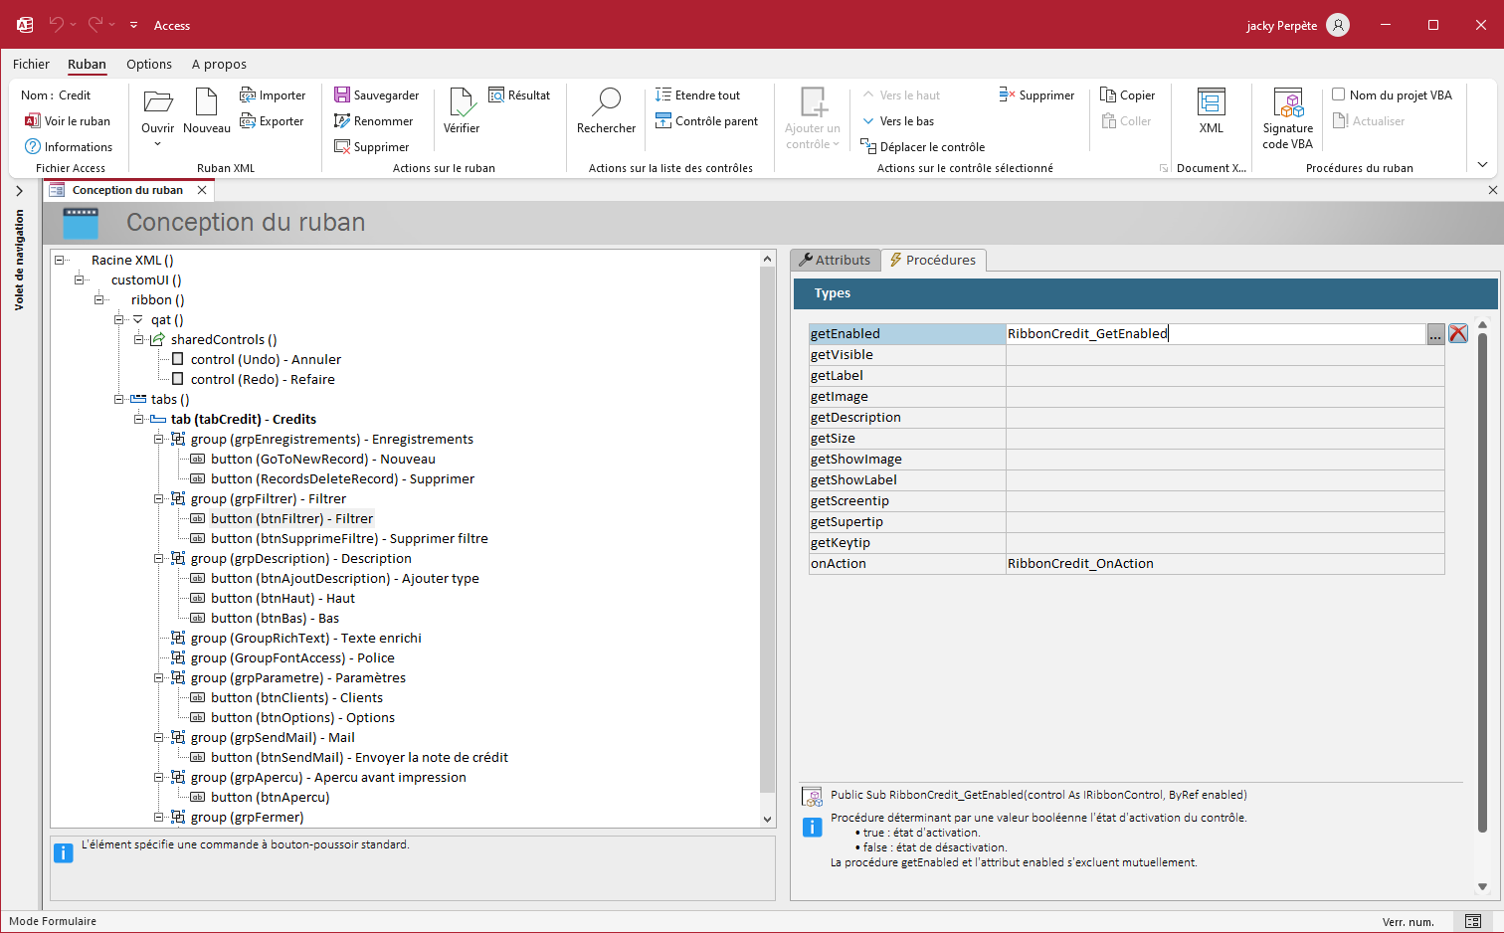
Task: Click Voir le ruban button
Action: coord(68,121)
